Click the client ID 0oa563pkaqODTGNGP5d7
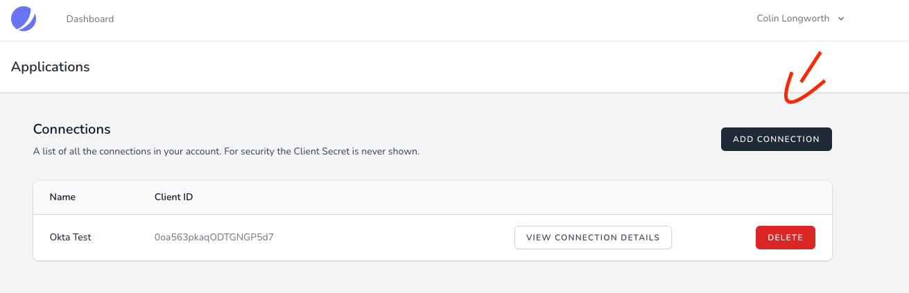This screenshot has width=909, height=293. (219, 237)
